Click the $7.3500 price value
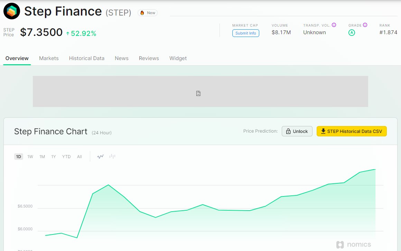 pos(41,32)
